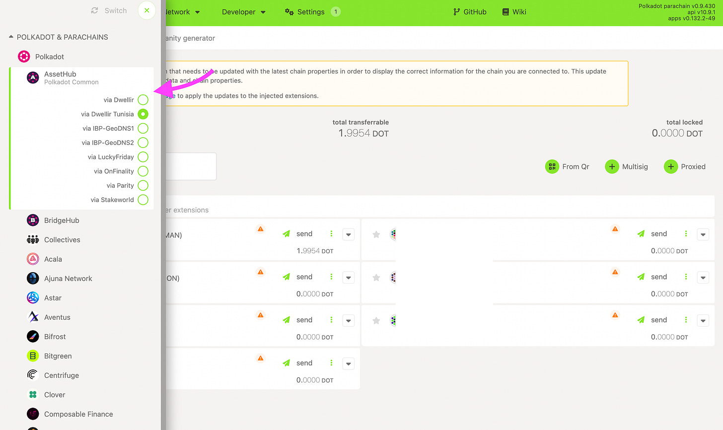Click the Proxied plus icon

[x=671, y=167]
